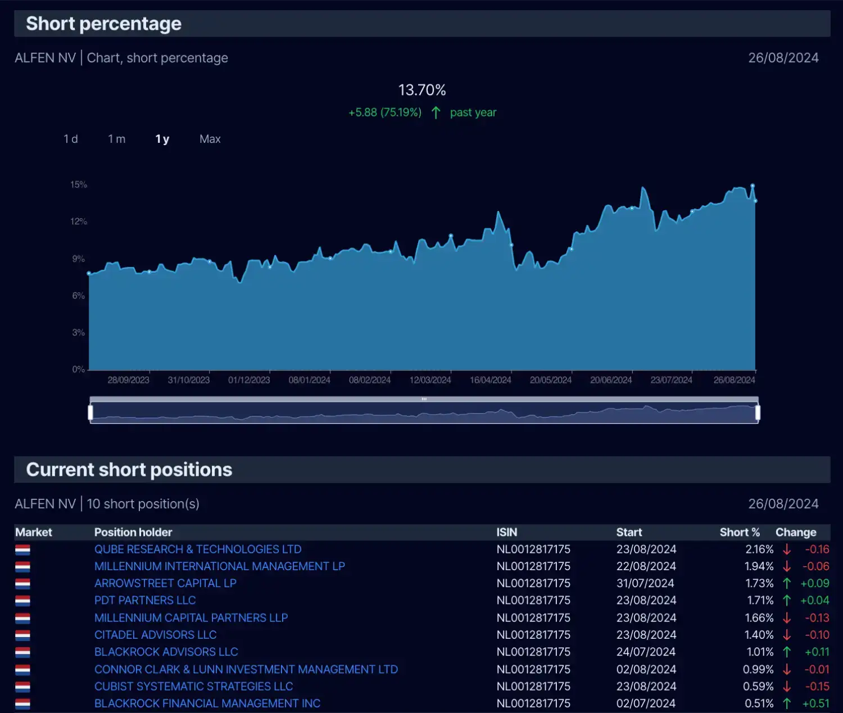Click the Change column header

pyautogui.click(x=796, y=532)
